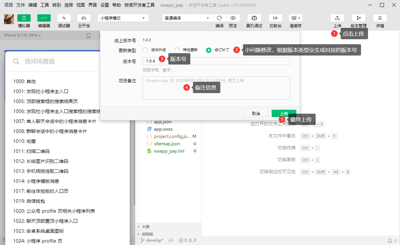Select the 修订补丁 radio option

pyautogui.click(x=209, y=50)
